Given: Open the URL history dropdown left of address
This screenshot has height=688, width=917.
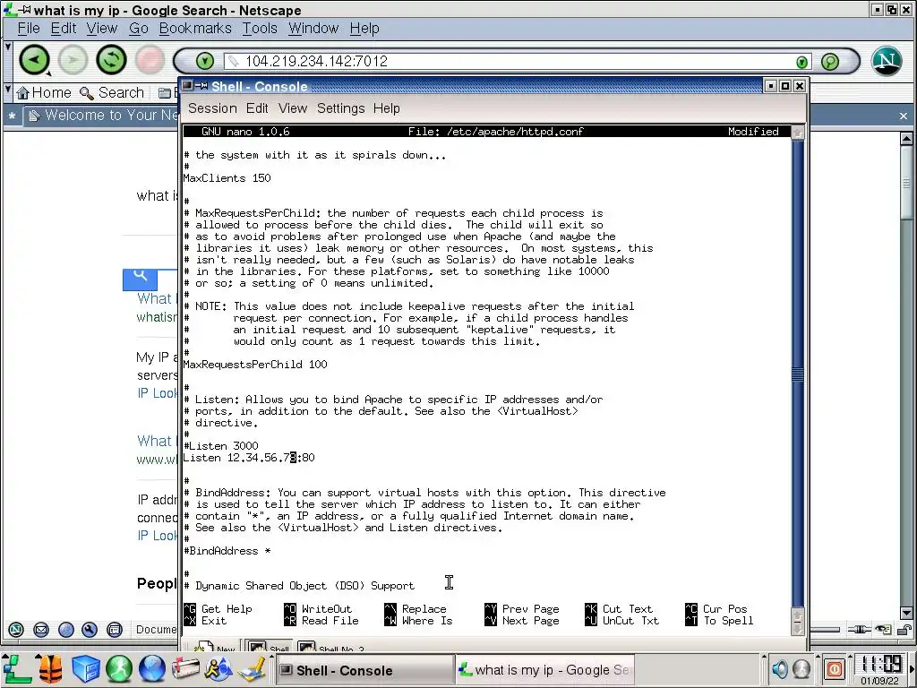Looking at the screenshot, I should 205,61.
